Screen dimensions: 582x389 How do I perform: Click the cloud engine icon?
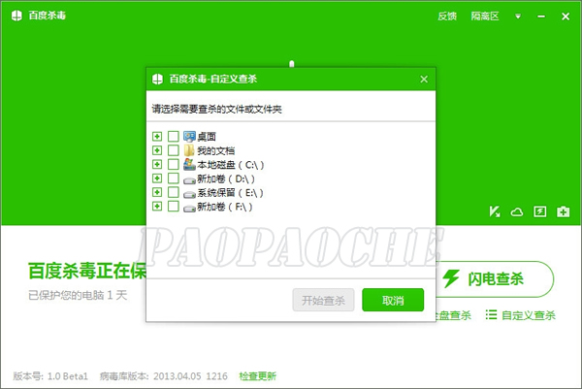click(x=517, y=211)
